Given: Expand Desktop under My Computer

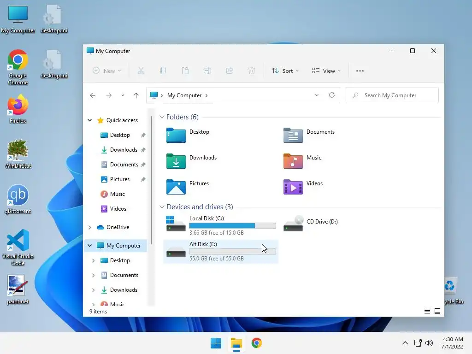Looking at the screenshot, I should pos(93,260).
